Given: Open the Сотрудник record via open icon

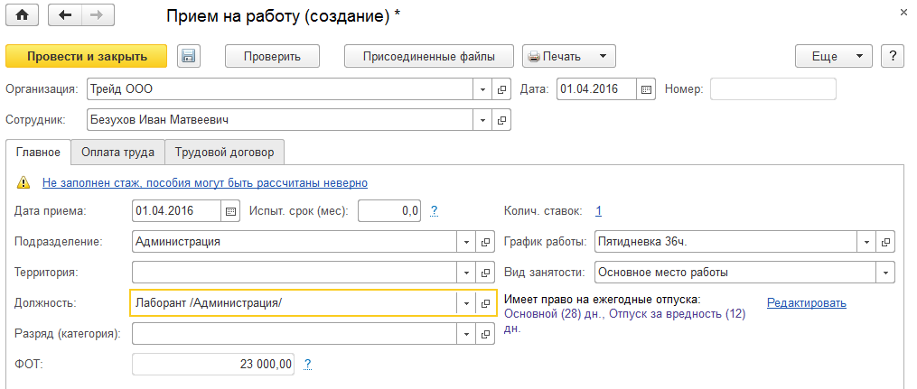Looking at the screenshot, I should click(503, 119).
